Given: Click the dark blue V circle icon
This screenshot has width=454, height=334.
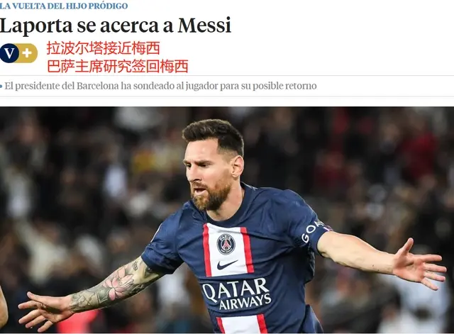Looking at the screenshot, I should coord(9,53).
